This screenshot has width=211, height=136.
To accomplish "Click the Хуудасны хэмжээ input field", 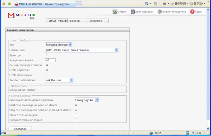I will coord(50,60).
